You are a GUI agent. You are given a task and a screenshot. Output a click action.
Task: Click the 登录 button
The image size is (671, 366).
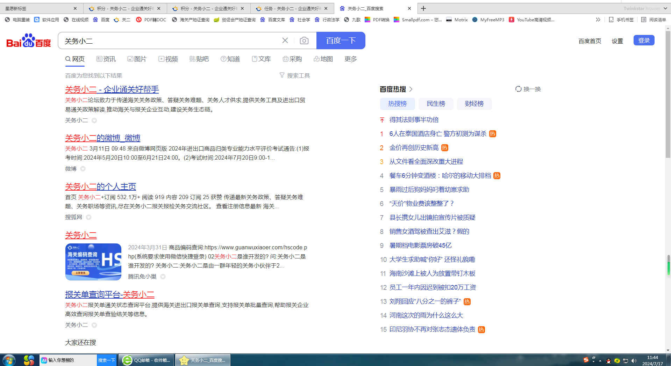[x=644, y=40]
